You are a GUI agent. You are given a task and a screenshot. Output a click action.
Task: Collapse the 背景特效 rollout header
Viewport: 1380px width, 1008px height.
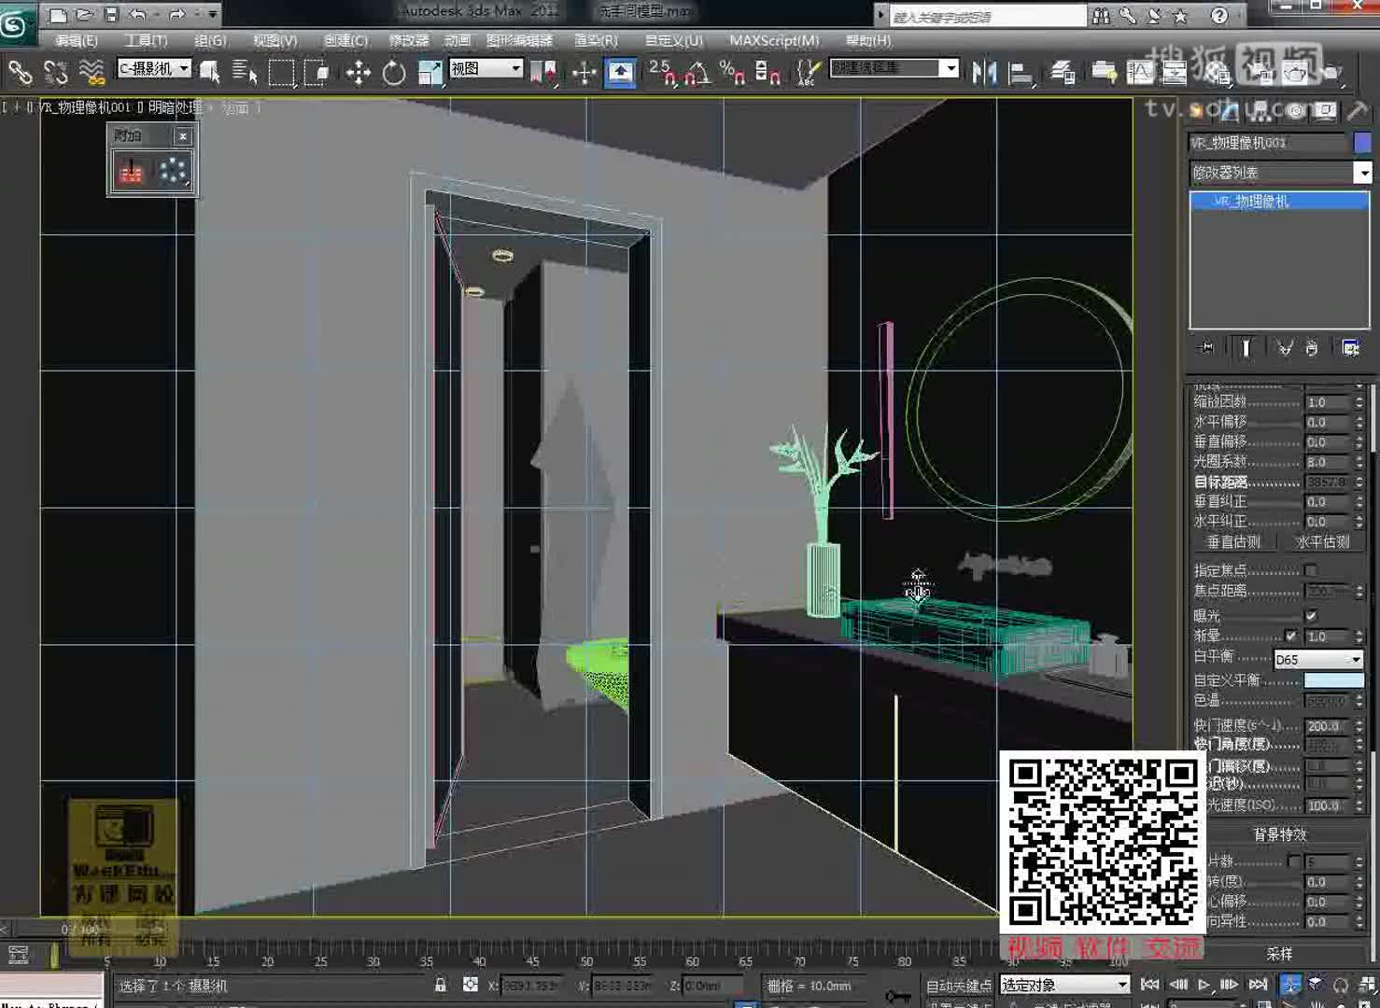[1280, 833]
